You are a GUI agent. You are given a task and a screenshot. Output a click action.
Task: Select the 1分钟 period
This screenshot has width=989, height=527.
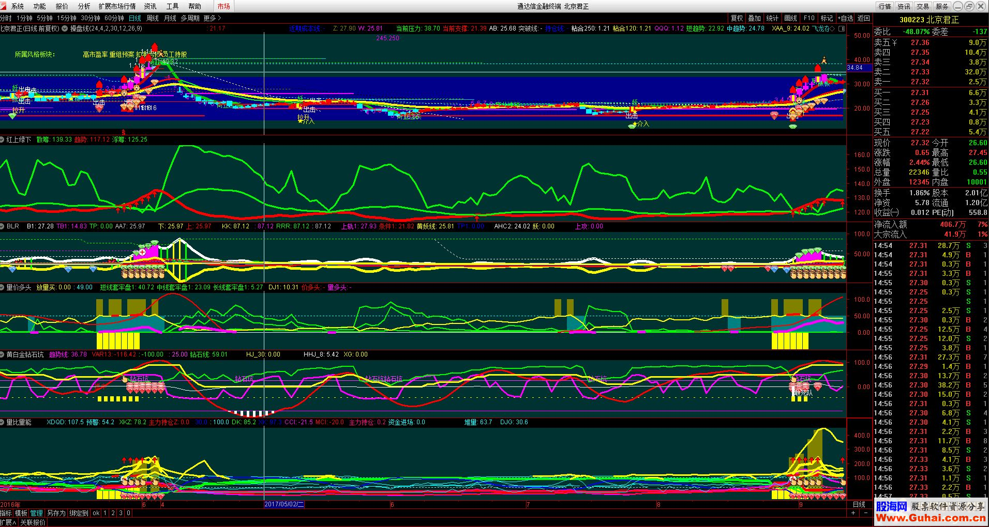(24, 18)
